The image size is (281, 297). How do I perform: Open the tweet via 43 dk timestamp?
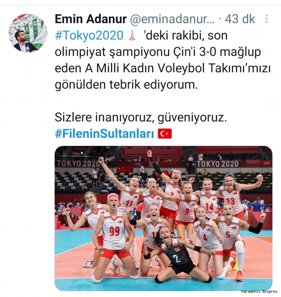tap(240, 19)
